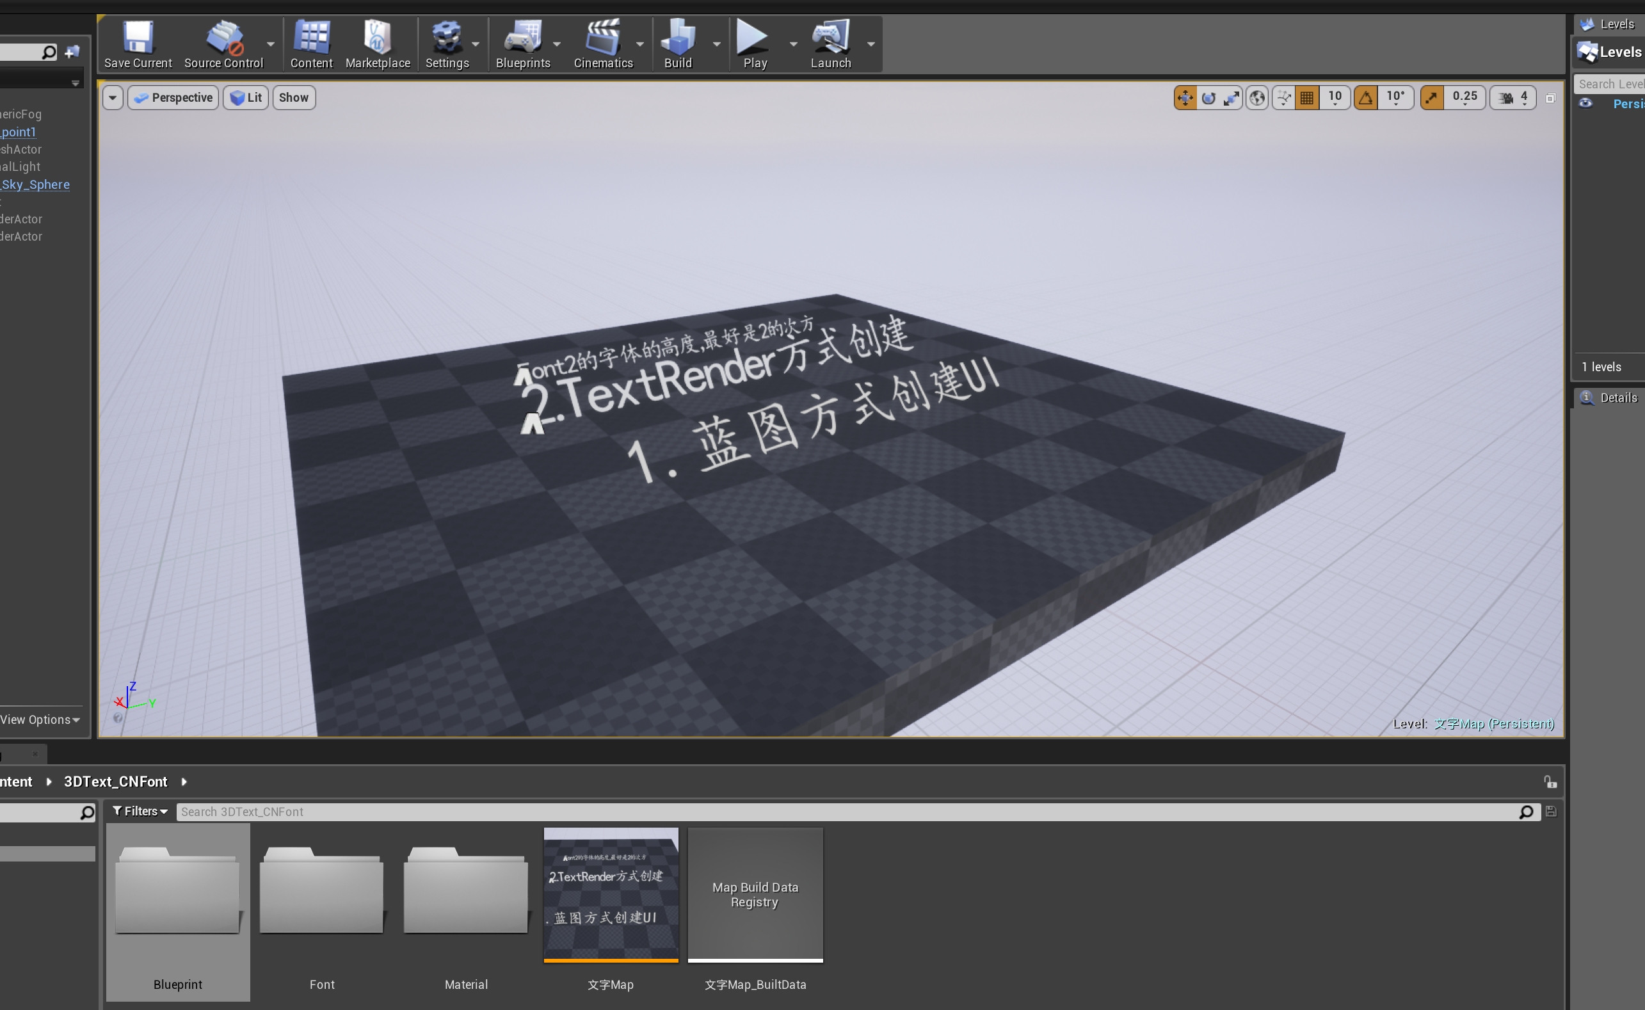Expand the Blueprints dropdown arrow
Viewport: 1645px width, 1010px height.
click(557, 44)
